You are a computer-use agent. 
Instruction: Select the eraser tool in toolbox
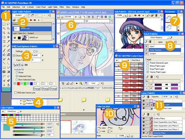tap(4, 46)
